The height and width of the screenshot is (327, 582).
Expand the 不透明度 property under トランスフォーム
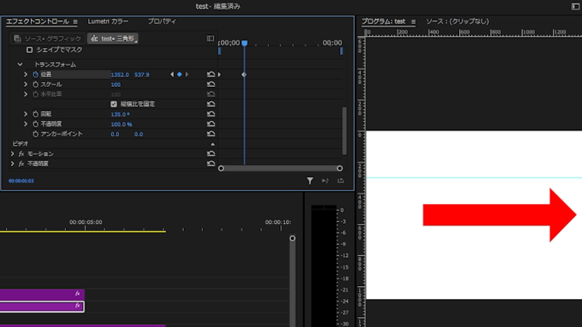point(26,124)
